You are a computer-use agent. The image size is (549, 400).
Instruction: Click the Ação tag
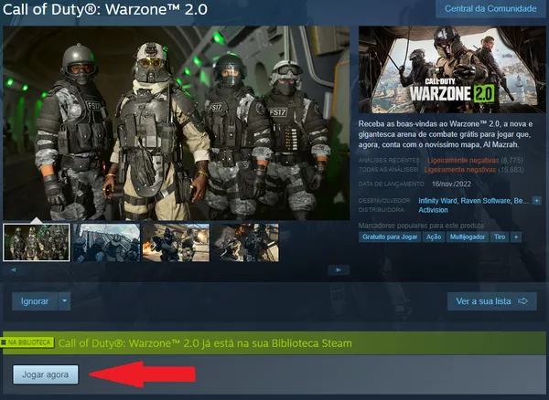coord(435,237)
